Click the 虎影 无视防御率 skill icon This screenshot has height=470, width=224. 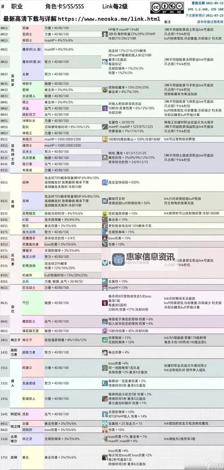[x=105, y=414]
